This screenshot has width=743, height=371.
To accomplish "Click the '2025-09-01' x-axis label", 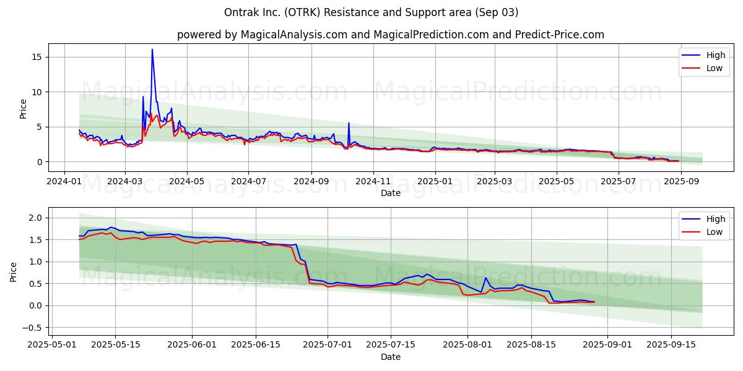I will click(x=607, y=345).
